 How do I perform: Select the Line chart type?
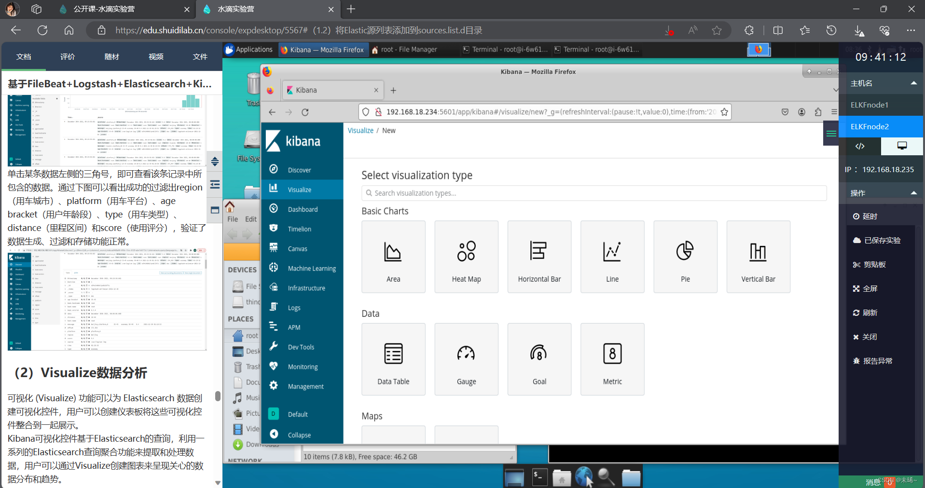[x=612, y=257]
